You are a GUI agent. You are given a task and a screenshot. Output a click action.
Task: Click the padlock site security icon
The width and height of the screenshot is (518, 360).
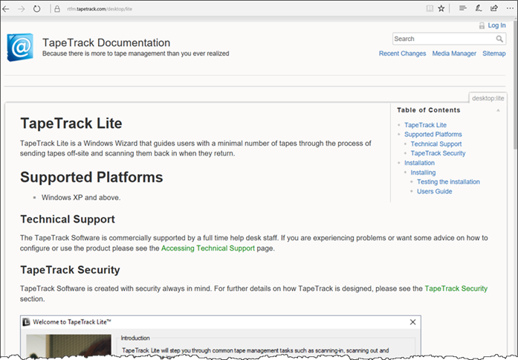[57, 9]
